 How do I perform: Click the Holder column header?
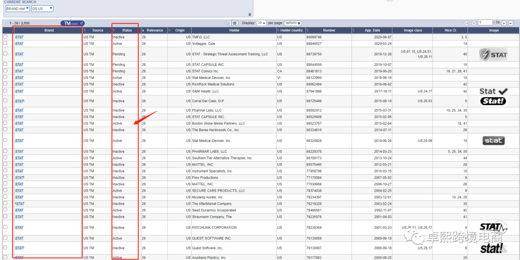[234, 30]
